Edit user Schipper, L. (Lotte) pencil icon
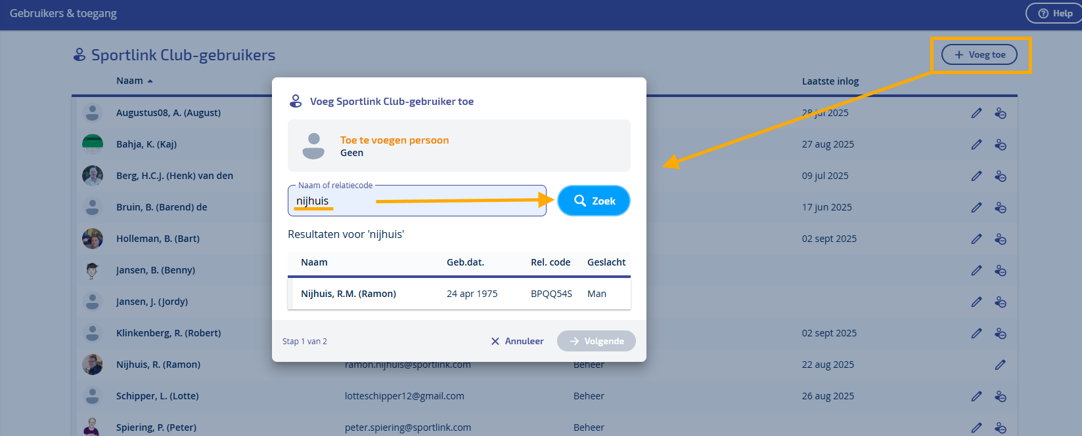The width and height of the screenshot is (1082, 436). (977, 396)
